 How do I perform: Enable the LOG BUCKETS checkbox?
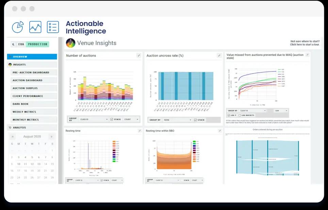pos(239,116)
